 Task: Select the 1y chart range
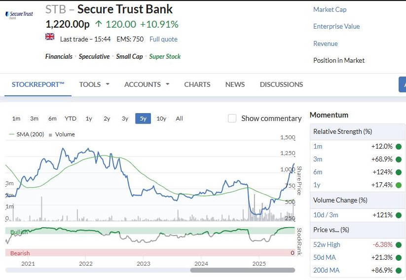(89, 119)
